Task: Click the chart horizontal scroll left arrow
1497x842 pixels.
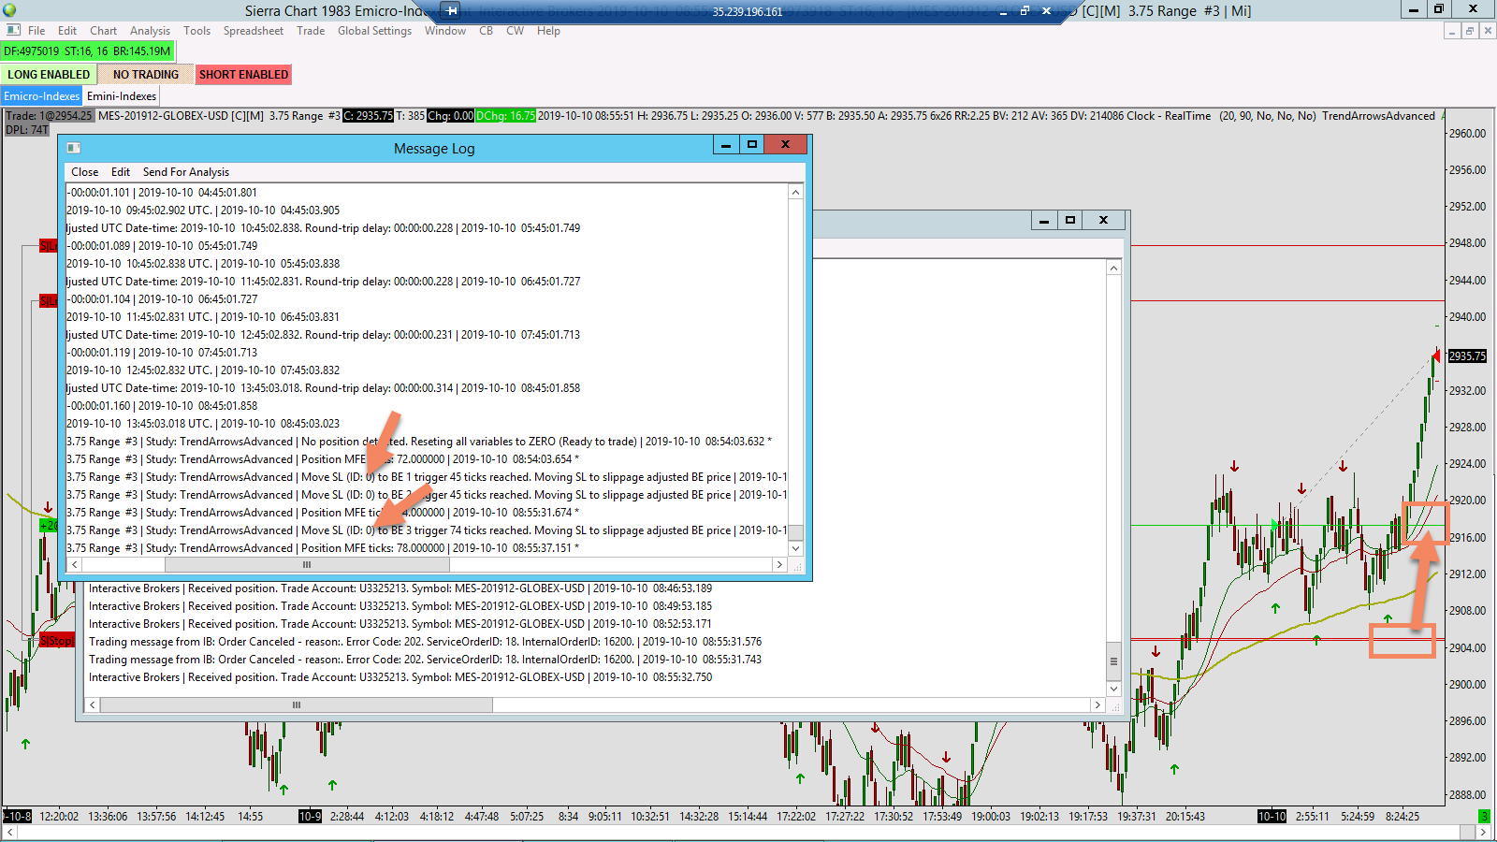Action: (9, 833)
